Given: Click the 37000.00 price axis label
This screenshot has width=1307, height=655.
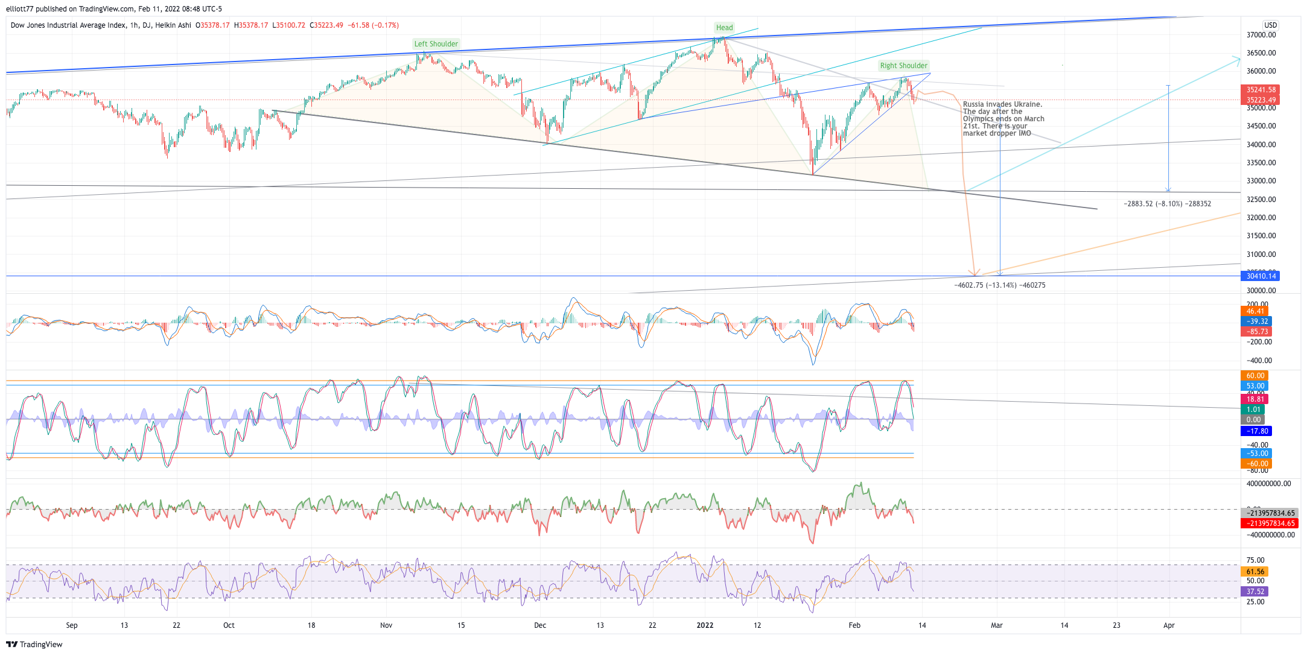Looking at the screenshot, I should pyautogui.click(x=1261, y=35).
